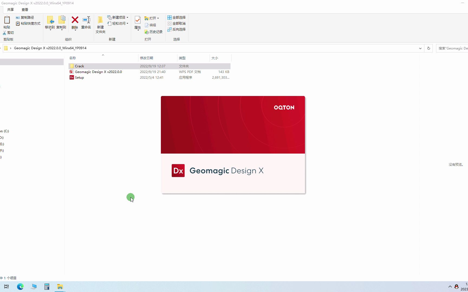468x292 pixels.
Task: Select the C: drive in navigation pane
Action: point(5,131)
